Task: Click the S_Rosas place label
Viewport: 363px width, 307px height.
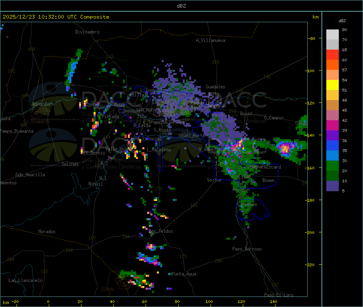Action: coord(162,130)
